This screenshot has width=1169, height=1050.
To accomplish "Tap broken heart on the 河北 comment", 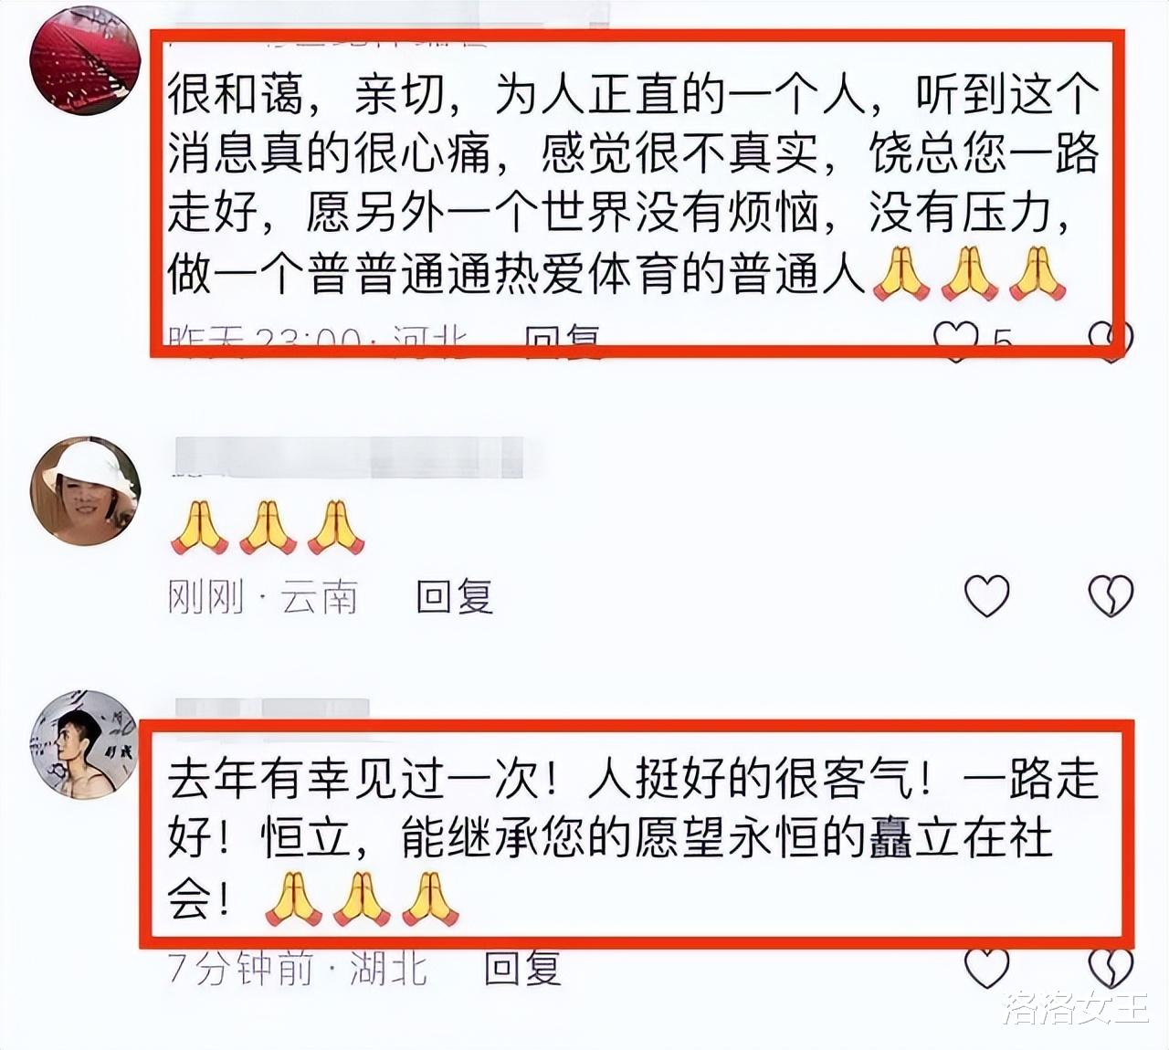I will 1111,341.
